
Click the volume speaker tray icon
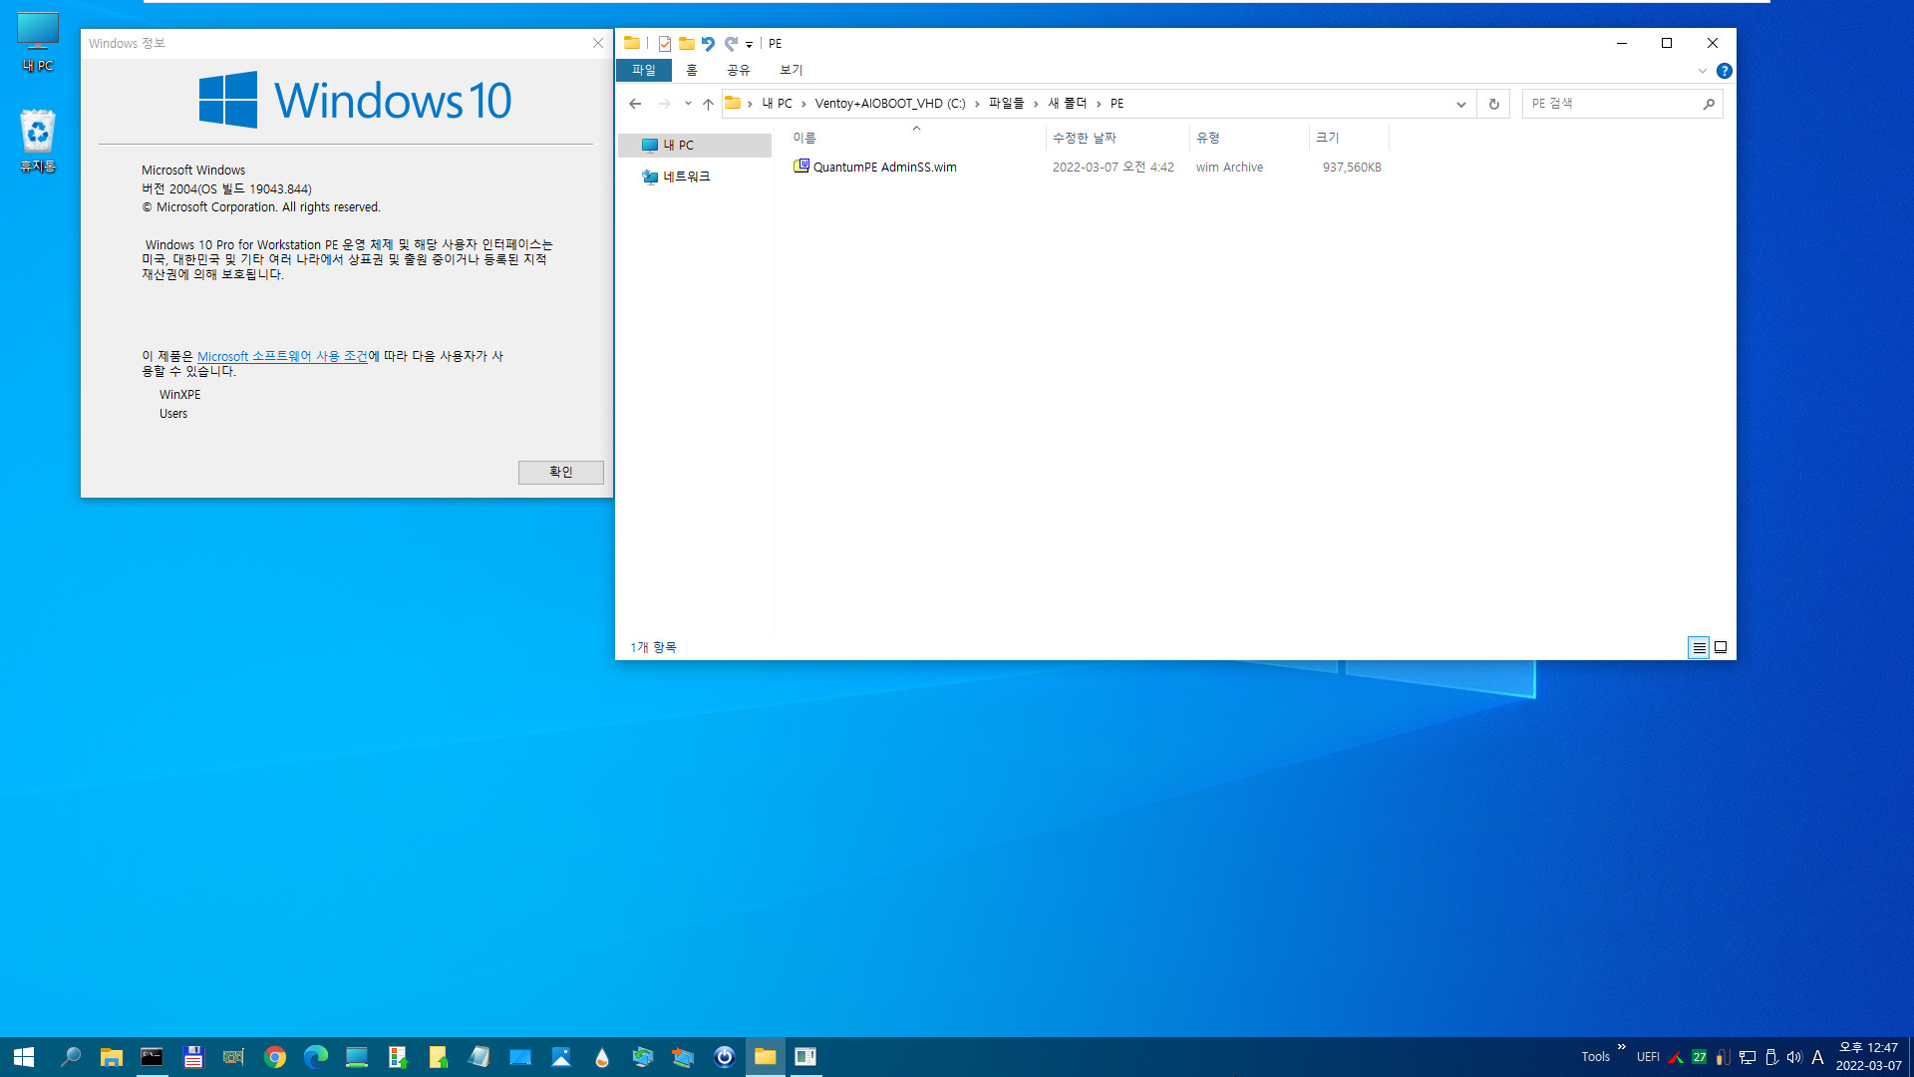point(1794,1057)
